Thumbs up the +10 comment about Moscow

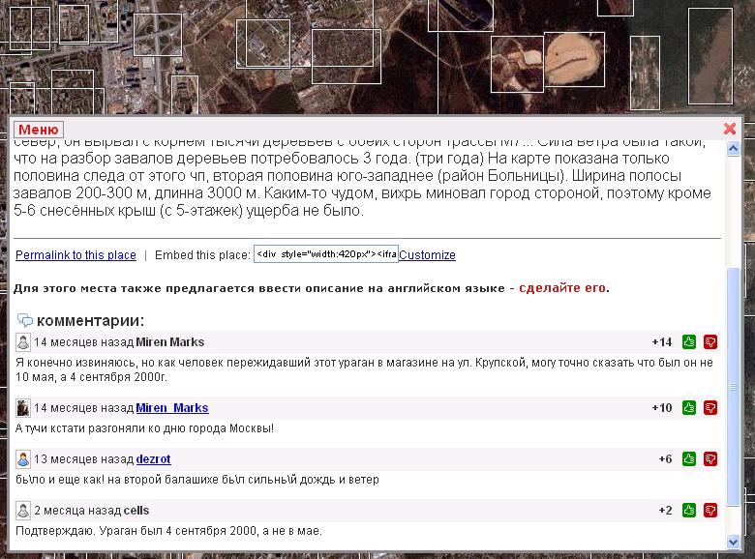689,408
